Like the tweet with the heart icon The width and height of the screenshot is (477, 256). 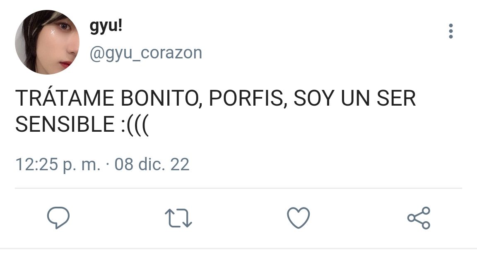pos(299,217)
